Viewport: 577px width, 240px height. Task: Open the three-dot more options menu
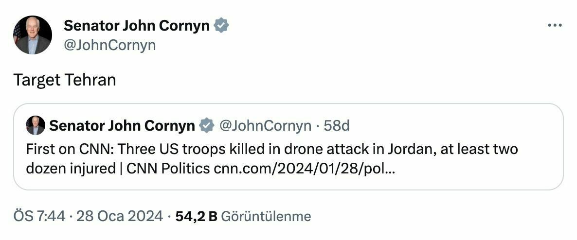554,26
